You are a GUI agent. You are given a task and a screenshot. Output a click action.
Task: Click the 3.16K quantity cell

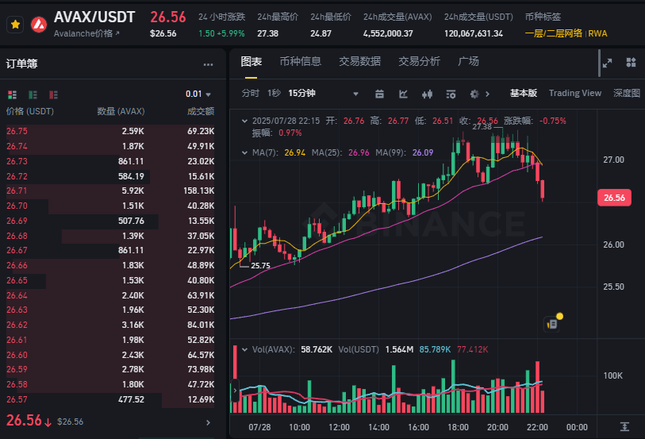pos(132,325)
